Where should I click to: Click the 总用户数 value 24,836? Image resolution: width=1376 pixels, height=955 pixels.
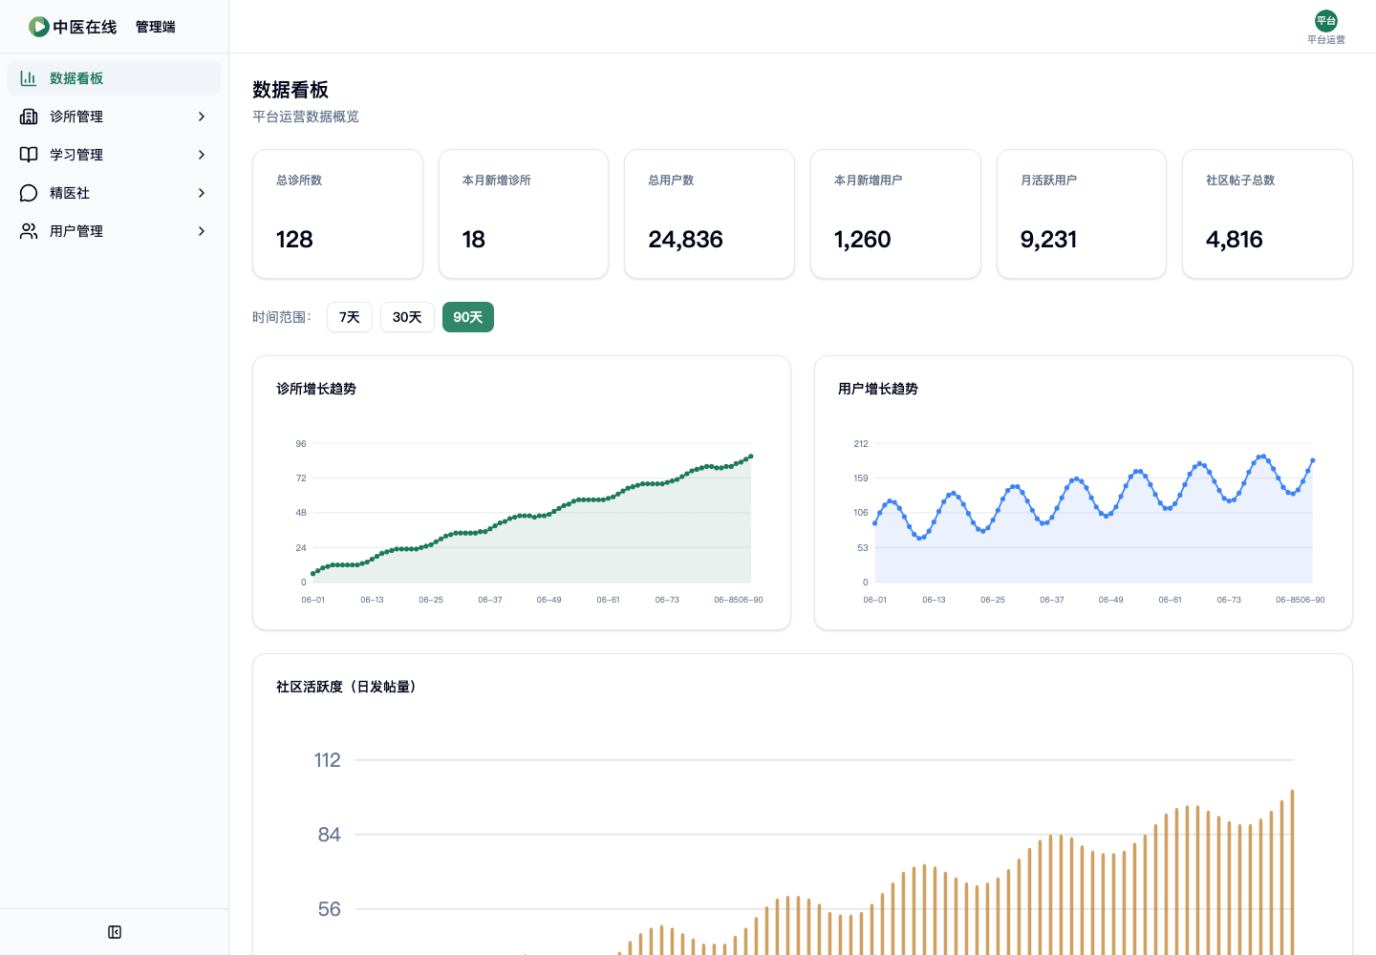pyautogui.click(x=685, y=240)
